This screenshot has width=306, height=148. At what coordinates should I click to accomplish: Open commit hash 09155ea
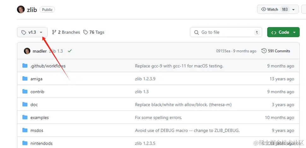tap(223, 51)
